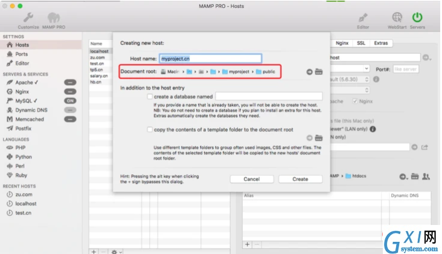Click the Port# input field
Viewport: 442px width, 254px height.
(x=405, y=69)
